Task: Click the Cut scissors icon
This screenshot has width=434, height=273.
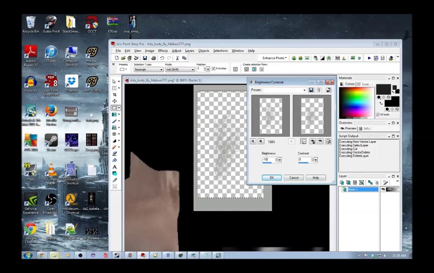Action: pos(177,58)
